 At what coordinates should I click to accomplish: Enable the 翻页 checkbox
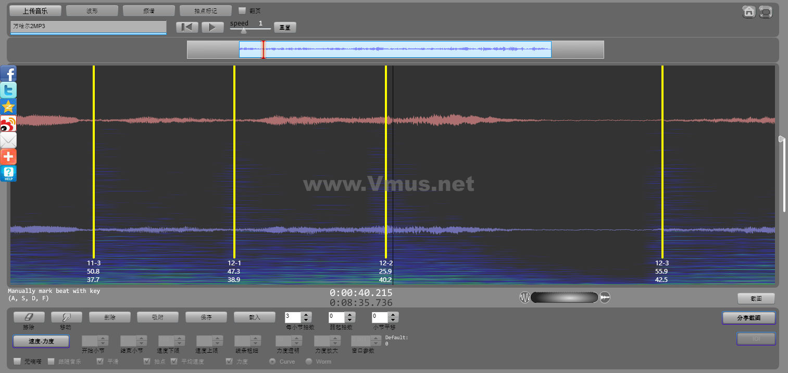(x=242, y=10)
